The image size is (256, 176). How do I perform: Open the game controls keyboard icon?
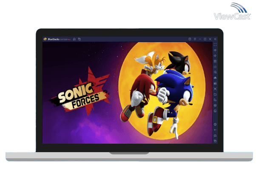click(215, 67)
